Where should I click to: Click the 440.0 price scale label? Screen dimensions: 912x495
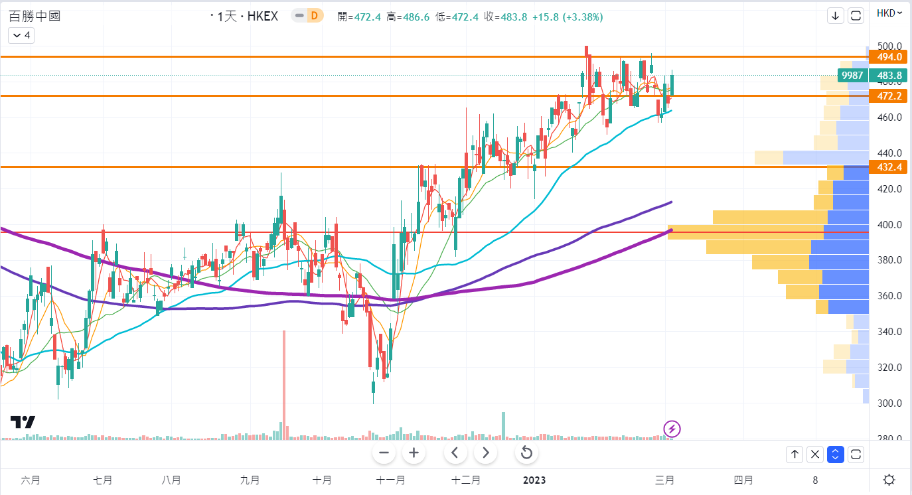tap(889, 153)
